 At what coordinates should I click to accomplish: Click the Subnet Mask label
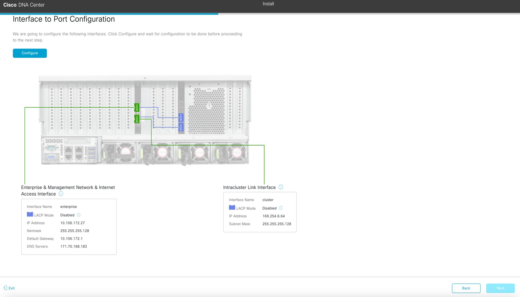(240, 224)
